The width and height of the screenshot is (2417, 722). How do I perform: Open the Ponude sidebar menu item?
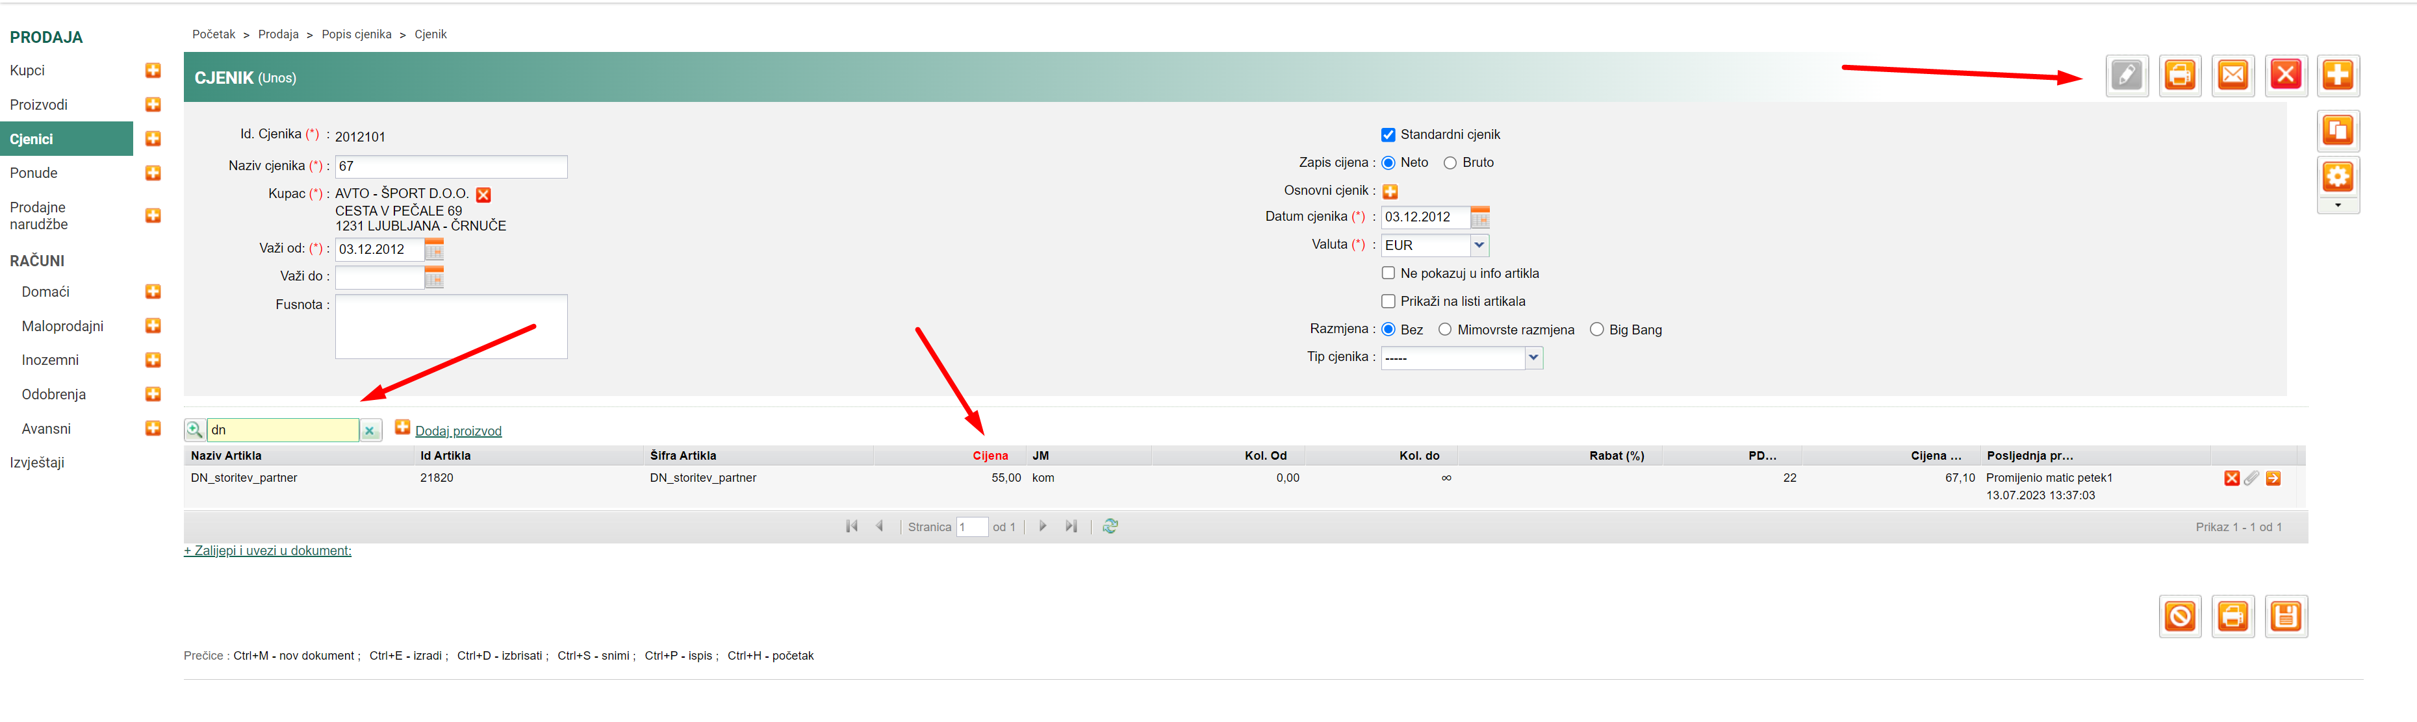34,173
